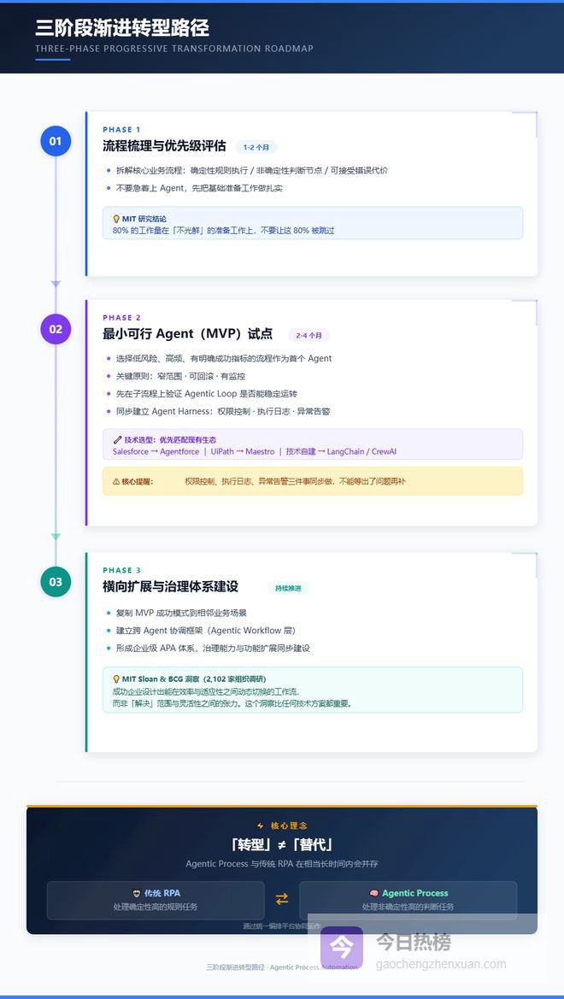
Task: Click the lightbulb icon beside MIT 研究结论
Action: [x=116, y=219]
